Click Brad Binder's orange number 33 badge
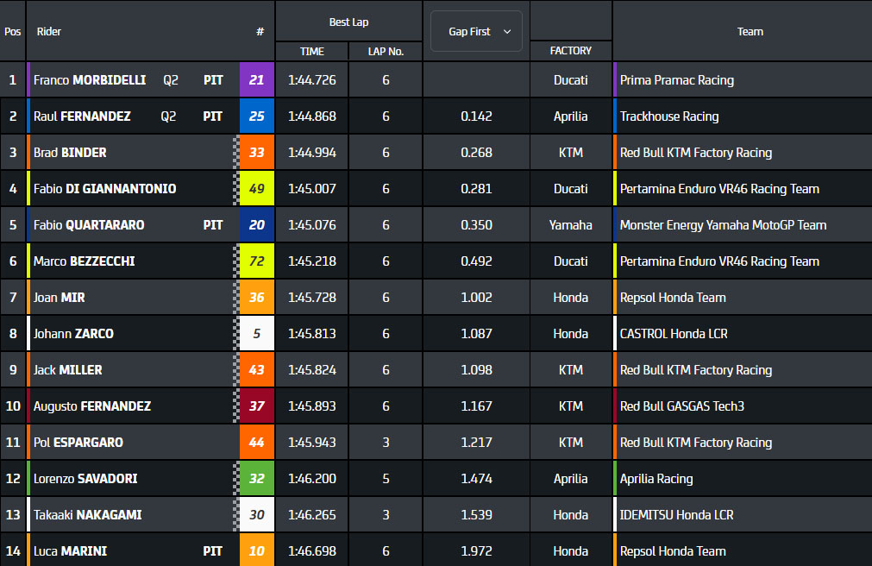Screen dimensions: 872x566 [x=256, y=153]
